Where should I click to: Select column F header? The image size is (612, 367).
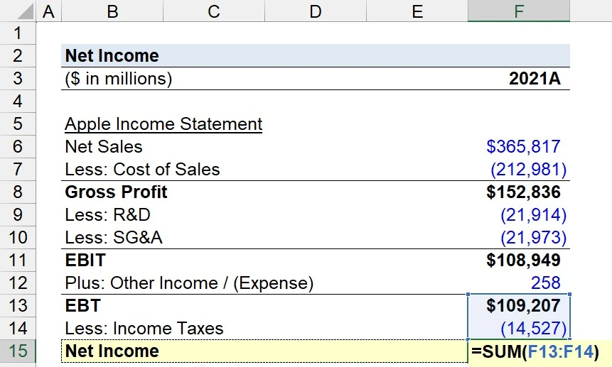(x=518, y=11)
